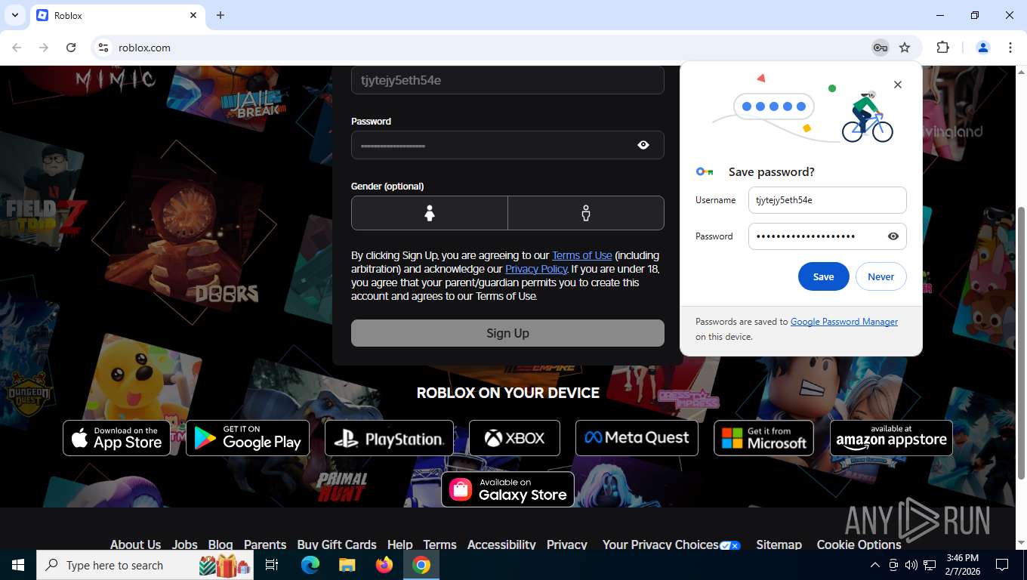Open the password manager key icon

coord(880,48)
